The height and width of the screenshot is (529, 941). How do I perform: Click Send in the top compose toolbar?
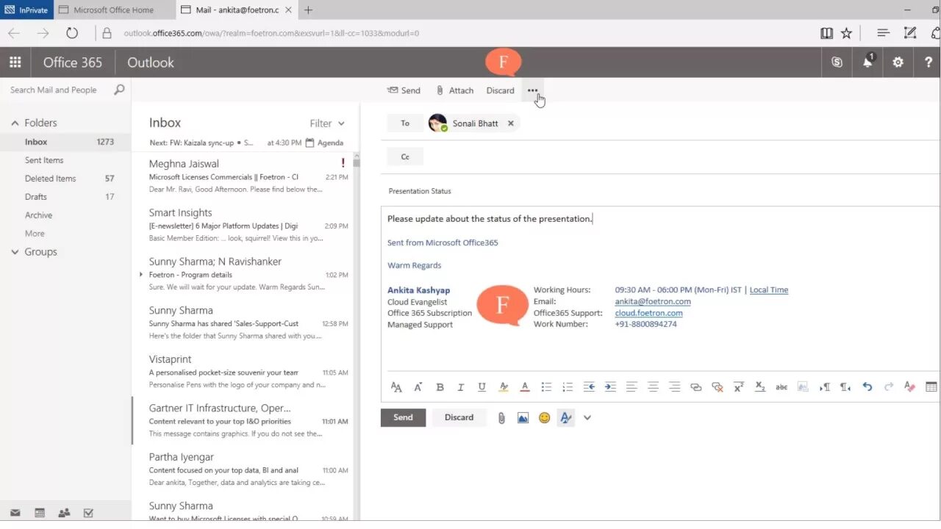coord(404,90)
